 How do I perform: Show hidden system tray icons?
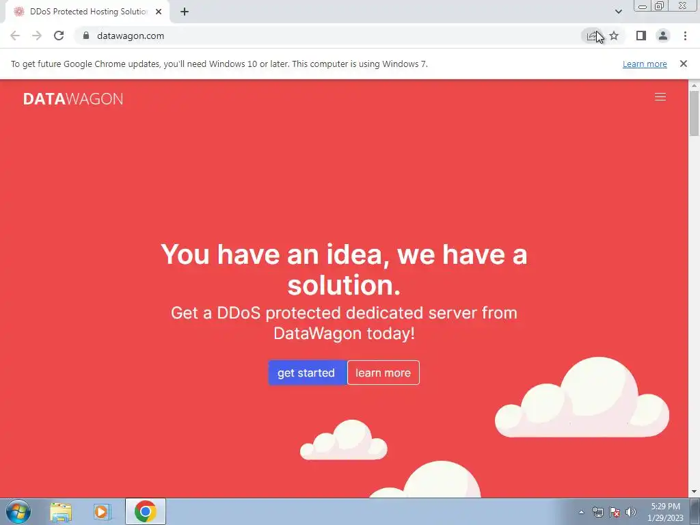point(581,512)
